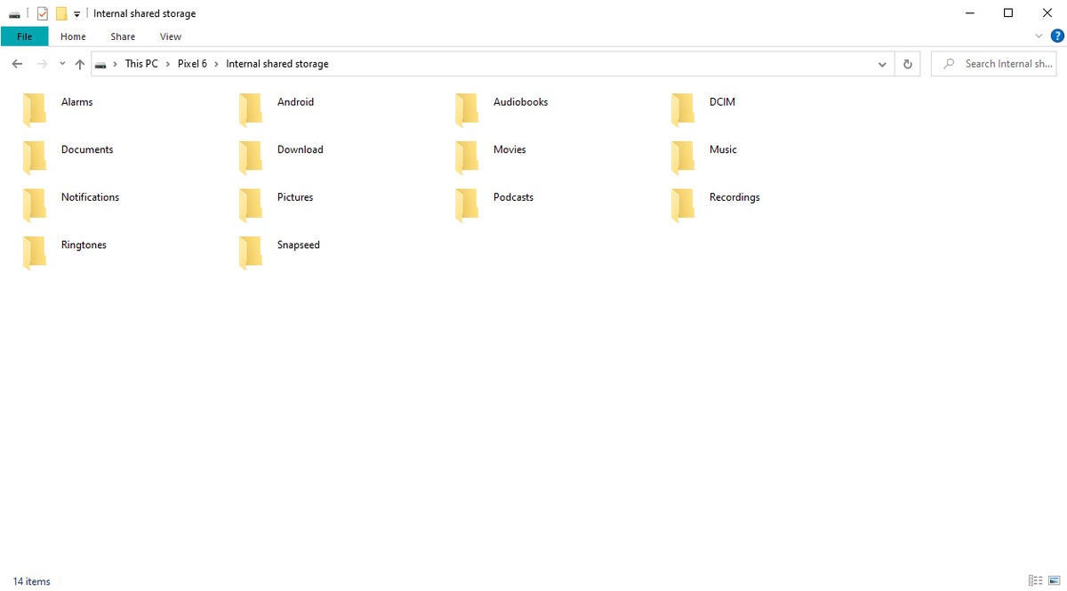Switch to Details view layout
Image resolution: width=1067 pixels, height=591 pixels.
(1035, 580)
